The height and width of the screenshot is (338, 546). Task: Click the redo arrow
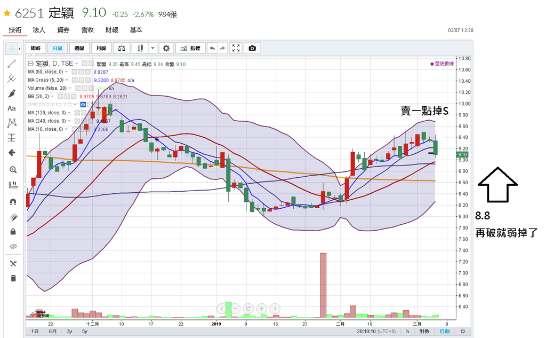pyautogui.click(x=222, y=48)
